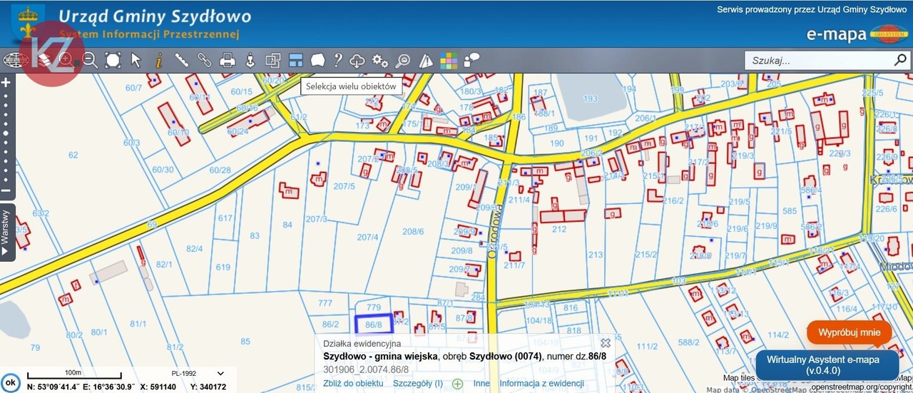Click the cloud download icon
Viewport: 913px width, 393px height.
(x=357, y=61)
